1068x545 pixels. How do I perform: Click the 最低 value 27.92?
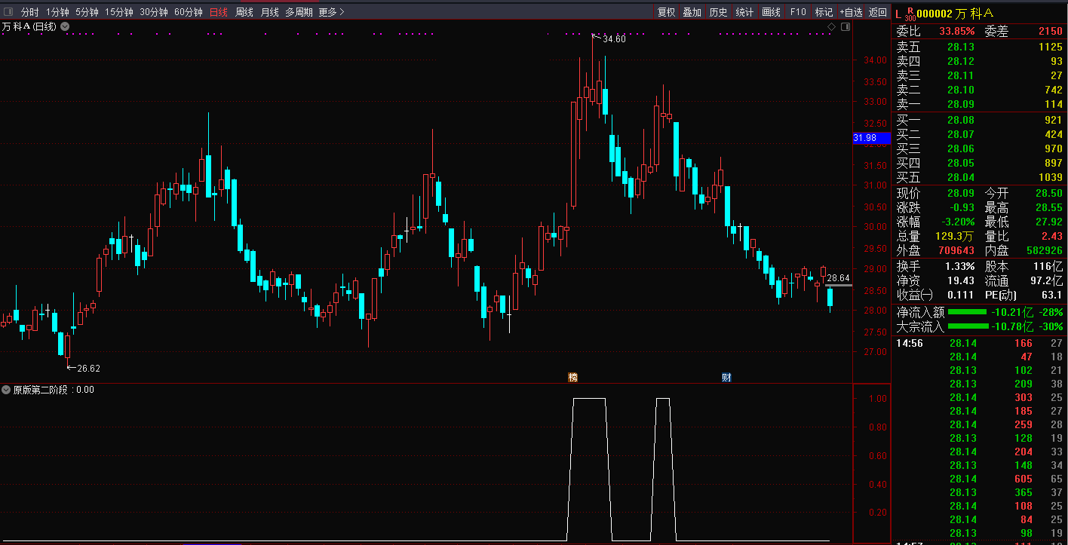click(x=1048, y=222)
